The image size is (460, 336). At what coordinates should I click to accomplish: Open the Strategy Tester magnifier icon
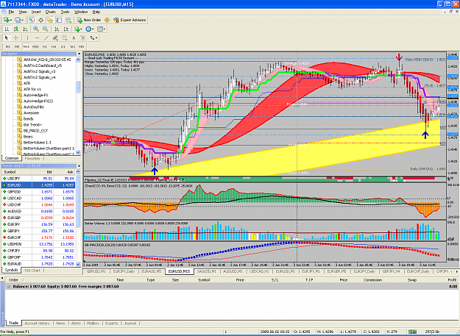pyautogui.click(x=68, y=20)
